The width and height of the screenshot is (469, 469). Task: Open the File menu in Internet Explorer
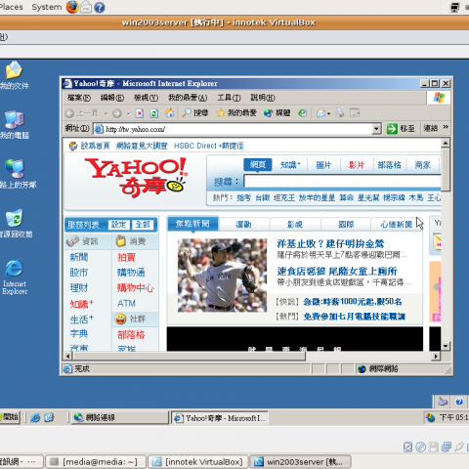click(x=79, y=98)
